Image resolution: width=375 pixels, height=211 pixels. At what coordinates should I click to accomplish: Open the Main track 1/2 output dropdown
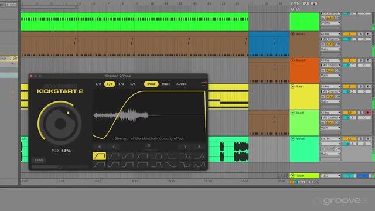(330, 176)
